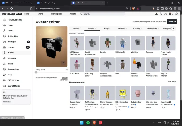
Task: Open a new browser tab
Action: click(x=108, y=3)
